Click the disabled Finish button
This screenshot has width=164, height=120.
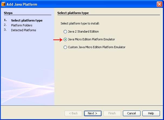tap(112, 113)
